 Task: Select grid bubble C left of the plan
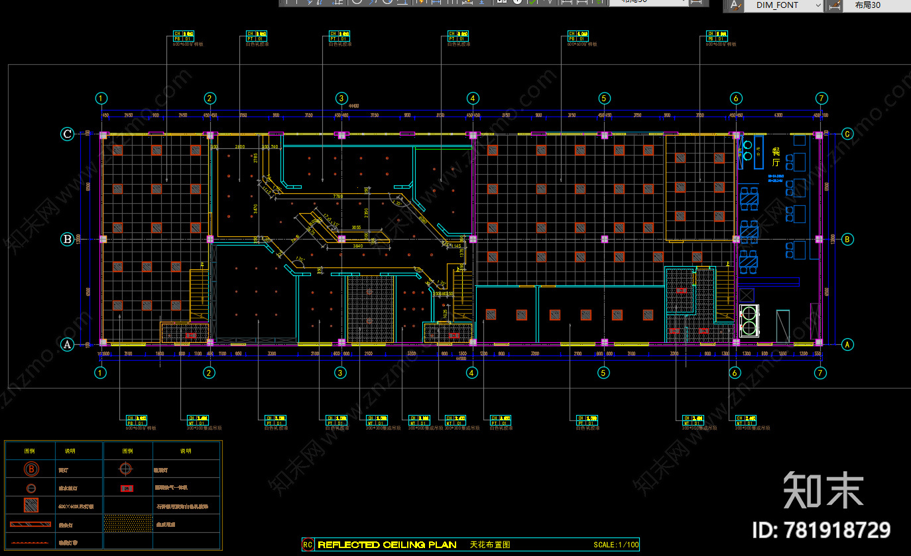click(67, 134)
